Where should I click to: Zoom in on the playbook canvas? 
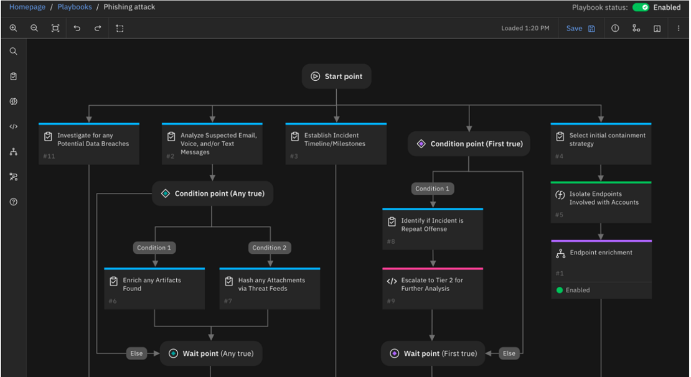click(x=13, y=28)
